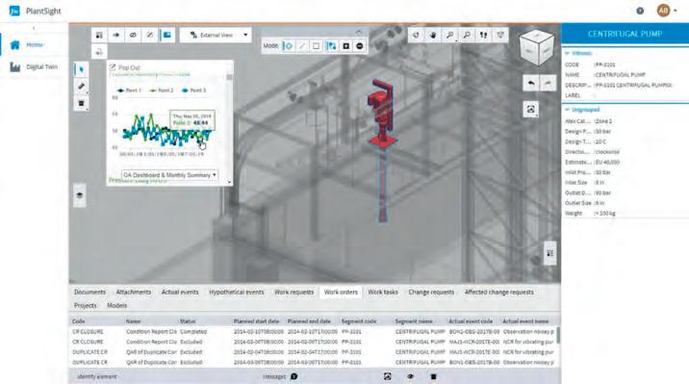Click the trash delete tool

(x=81, y=103)
